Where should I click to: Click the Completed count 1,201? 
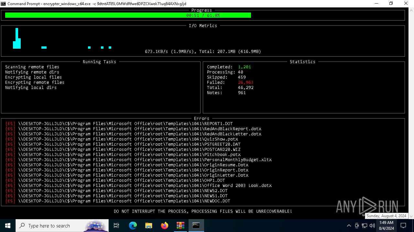[245, 67]
